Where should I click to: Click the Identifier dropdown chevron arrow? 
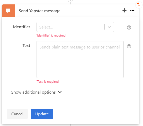109,27
